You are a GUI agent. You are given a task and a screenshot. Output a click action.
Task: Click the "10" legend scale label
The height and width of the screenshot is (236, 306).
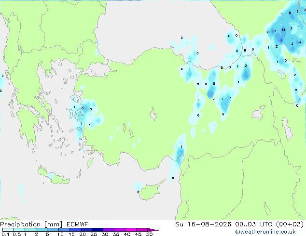60,234
